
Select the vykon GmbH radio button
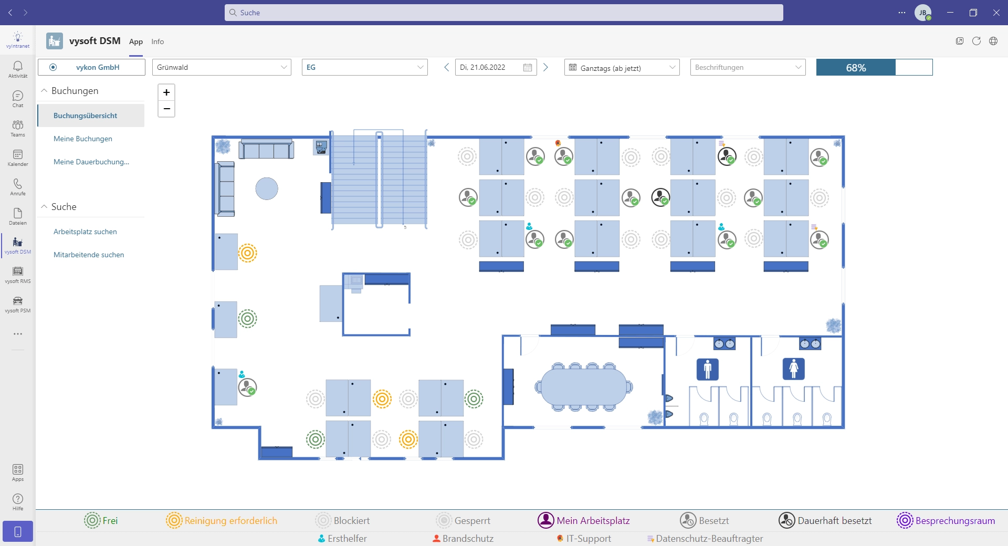click(53, 67)
